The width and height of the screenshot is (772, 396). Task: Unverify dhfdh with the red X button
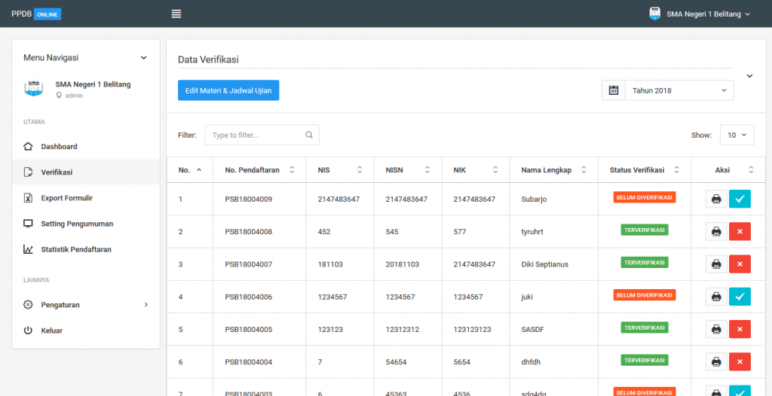pos(740,361)
